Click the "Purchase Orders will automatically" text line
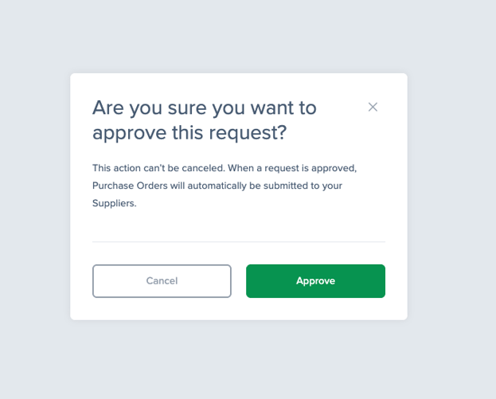The height and width of the screenshot is (399, 496). 170,186
